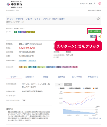Click the blue 店 theme tag
Viewport: 107px width, 127px height.
pos(19,32)
